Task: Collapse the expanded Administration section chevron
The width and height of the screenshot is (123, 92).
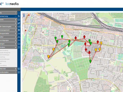Action: pos(16,47)
